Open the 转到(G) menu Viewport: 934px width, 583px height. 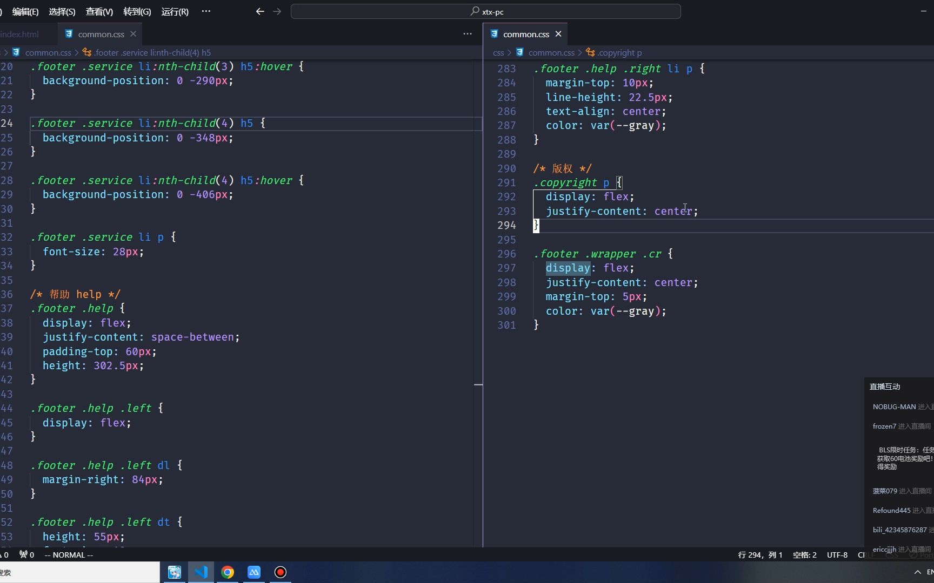click(x=137, y=11)
